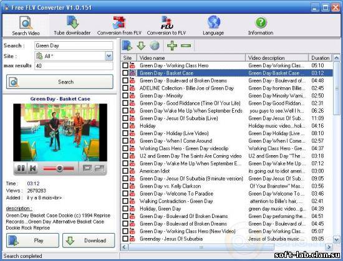Open the Information section
343x261 pixels.
point(261,26)
